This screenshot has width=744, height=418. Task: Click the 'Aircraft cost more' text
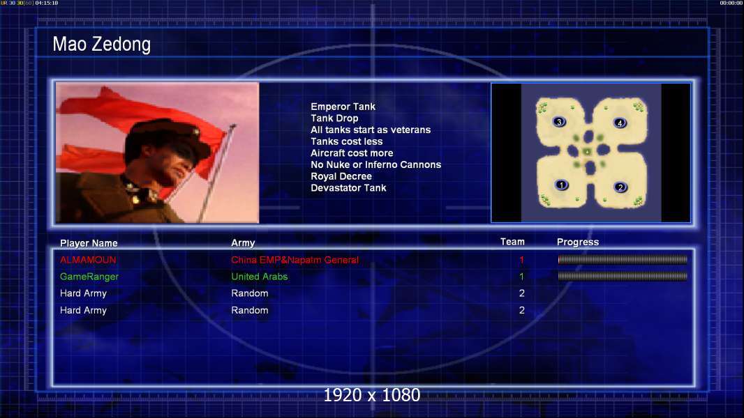point(352,153)
